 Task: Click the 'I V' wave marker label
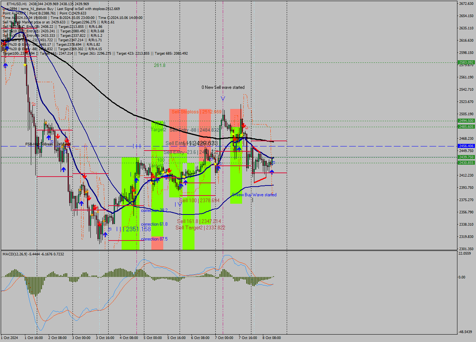178,204
